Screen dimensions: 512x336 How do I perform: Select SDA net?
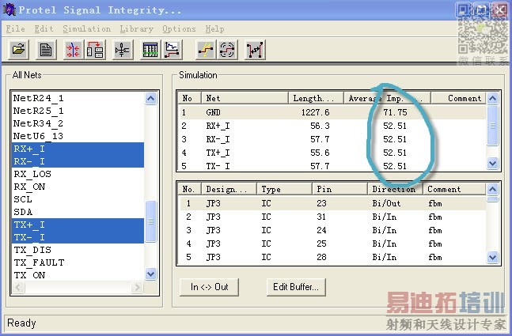pyautogui.click(x=78, y=212)
